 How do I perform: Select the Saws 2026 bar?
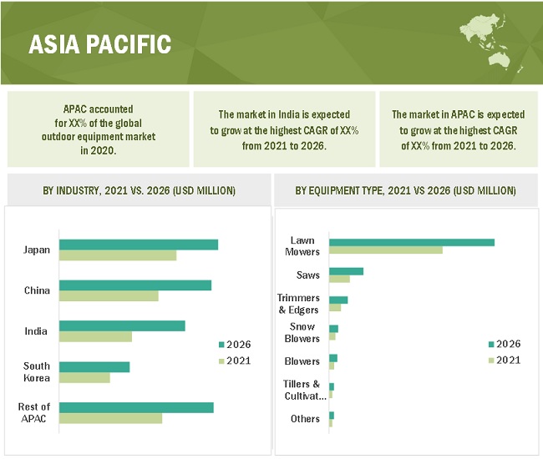[346, 271]
